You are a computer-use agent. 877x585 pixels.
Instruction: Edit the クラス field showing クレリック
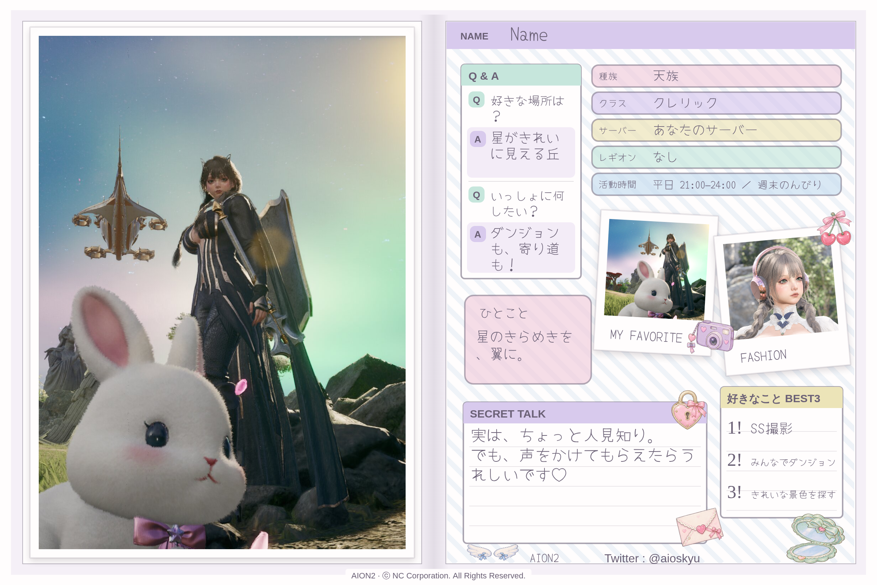[x=716, y=103]
